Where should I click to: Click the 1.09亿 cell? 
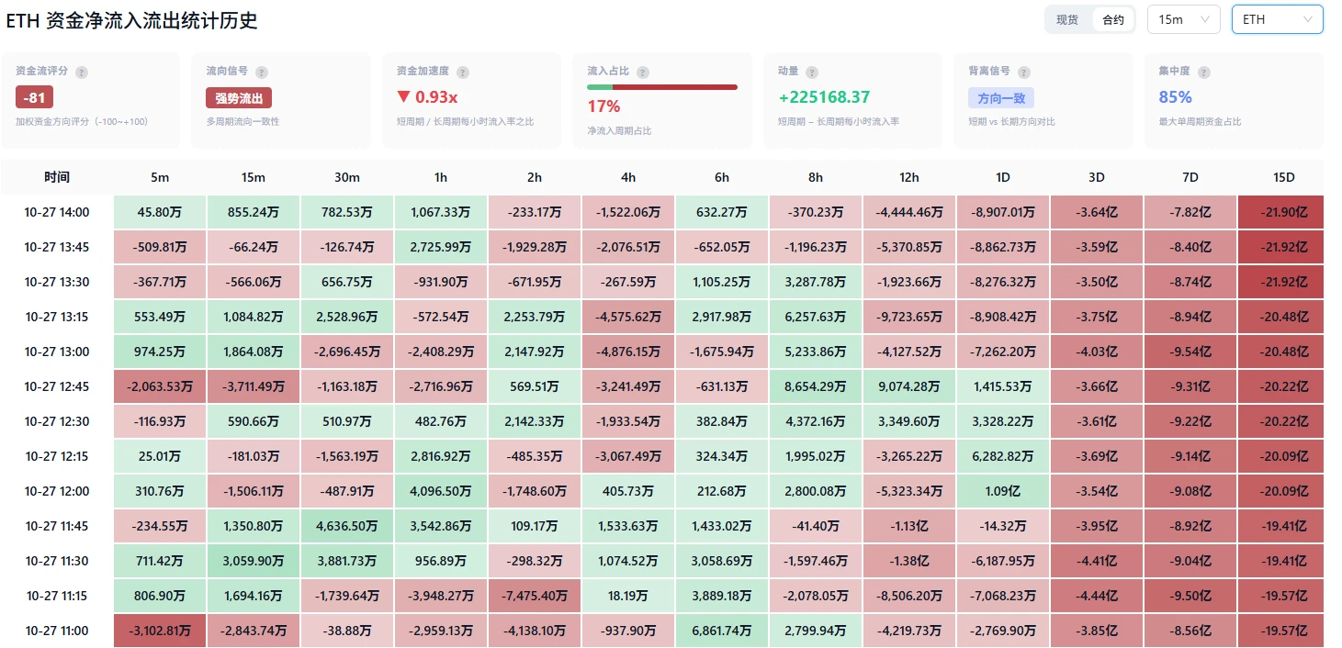(x=1003, y=491)
